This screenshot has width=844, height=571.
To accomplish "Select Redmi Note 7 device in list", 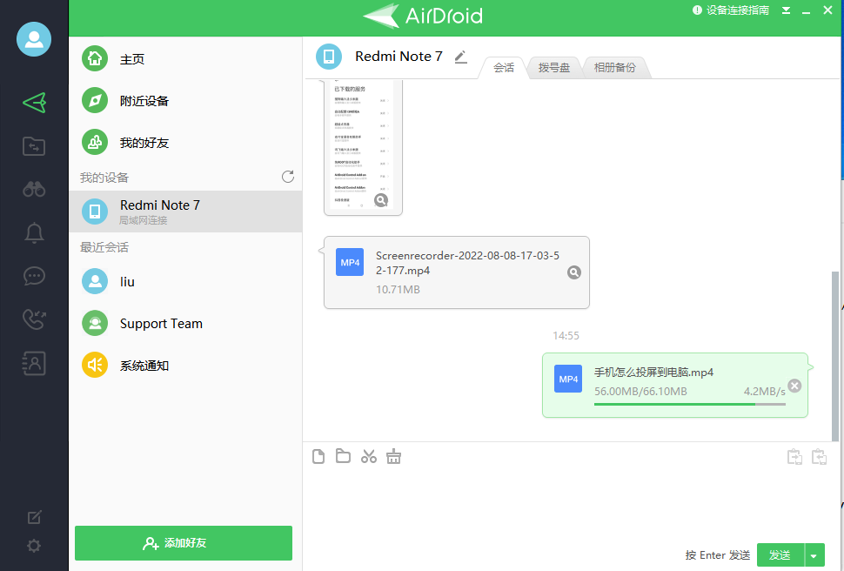I will [x=185, y=212].
